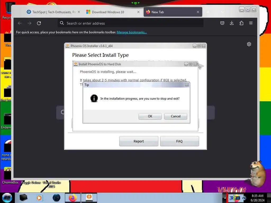Click the info icon in Tip dialog
Image resolution: width=271 pixels, height=203 pixels.
[x=94, y=98]
